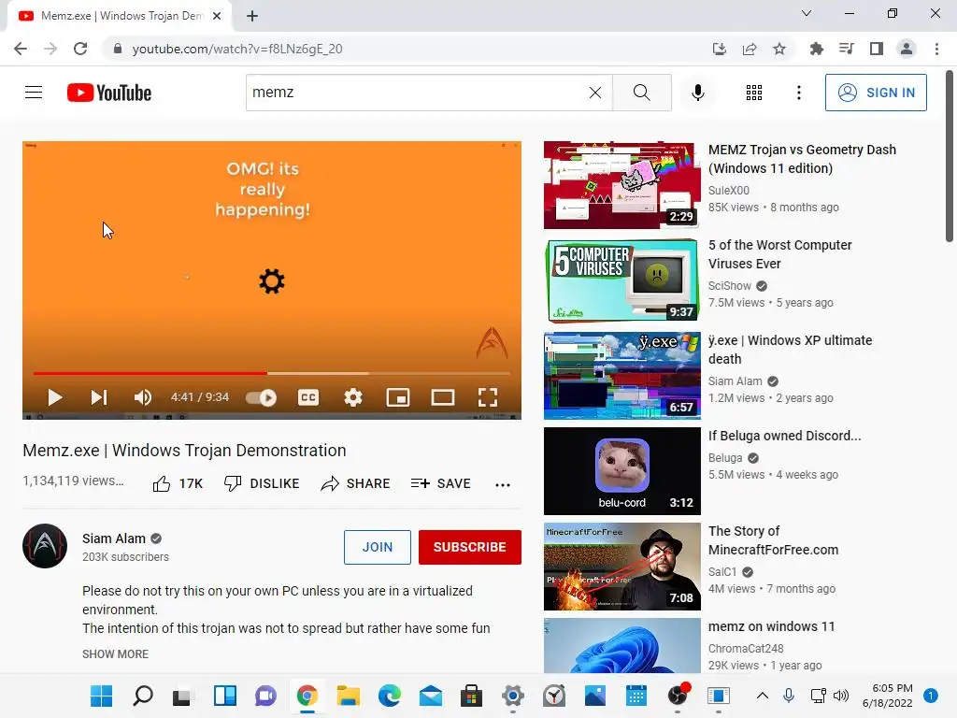Bookmark this tab with star
The image size is (957, 718).
[779, 49]
